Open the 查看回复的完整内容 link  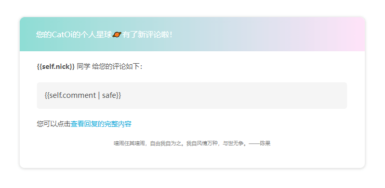tap(101, 124)
